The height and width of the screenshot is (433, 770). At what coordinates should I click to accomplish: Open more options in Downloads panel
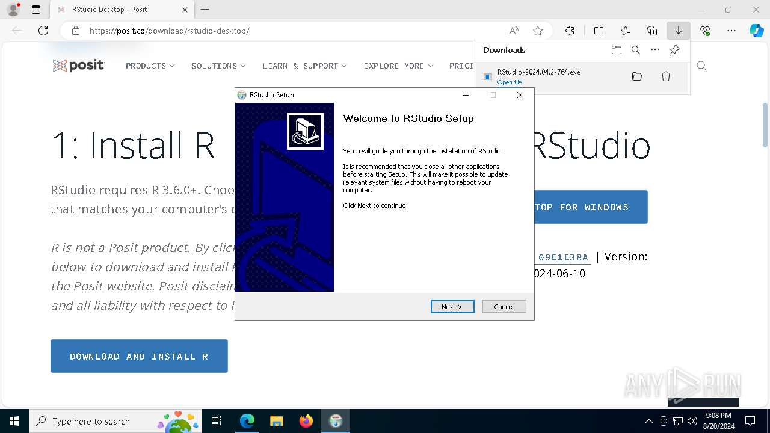[655, 50]
